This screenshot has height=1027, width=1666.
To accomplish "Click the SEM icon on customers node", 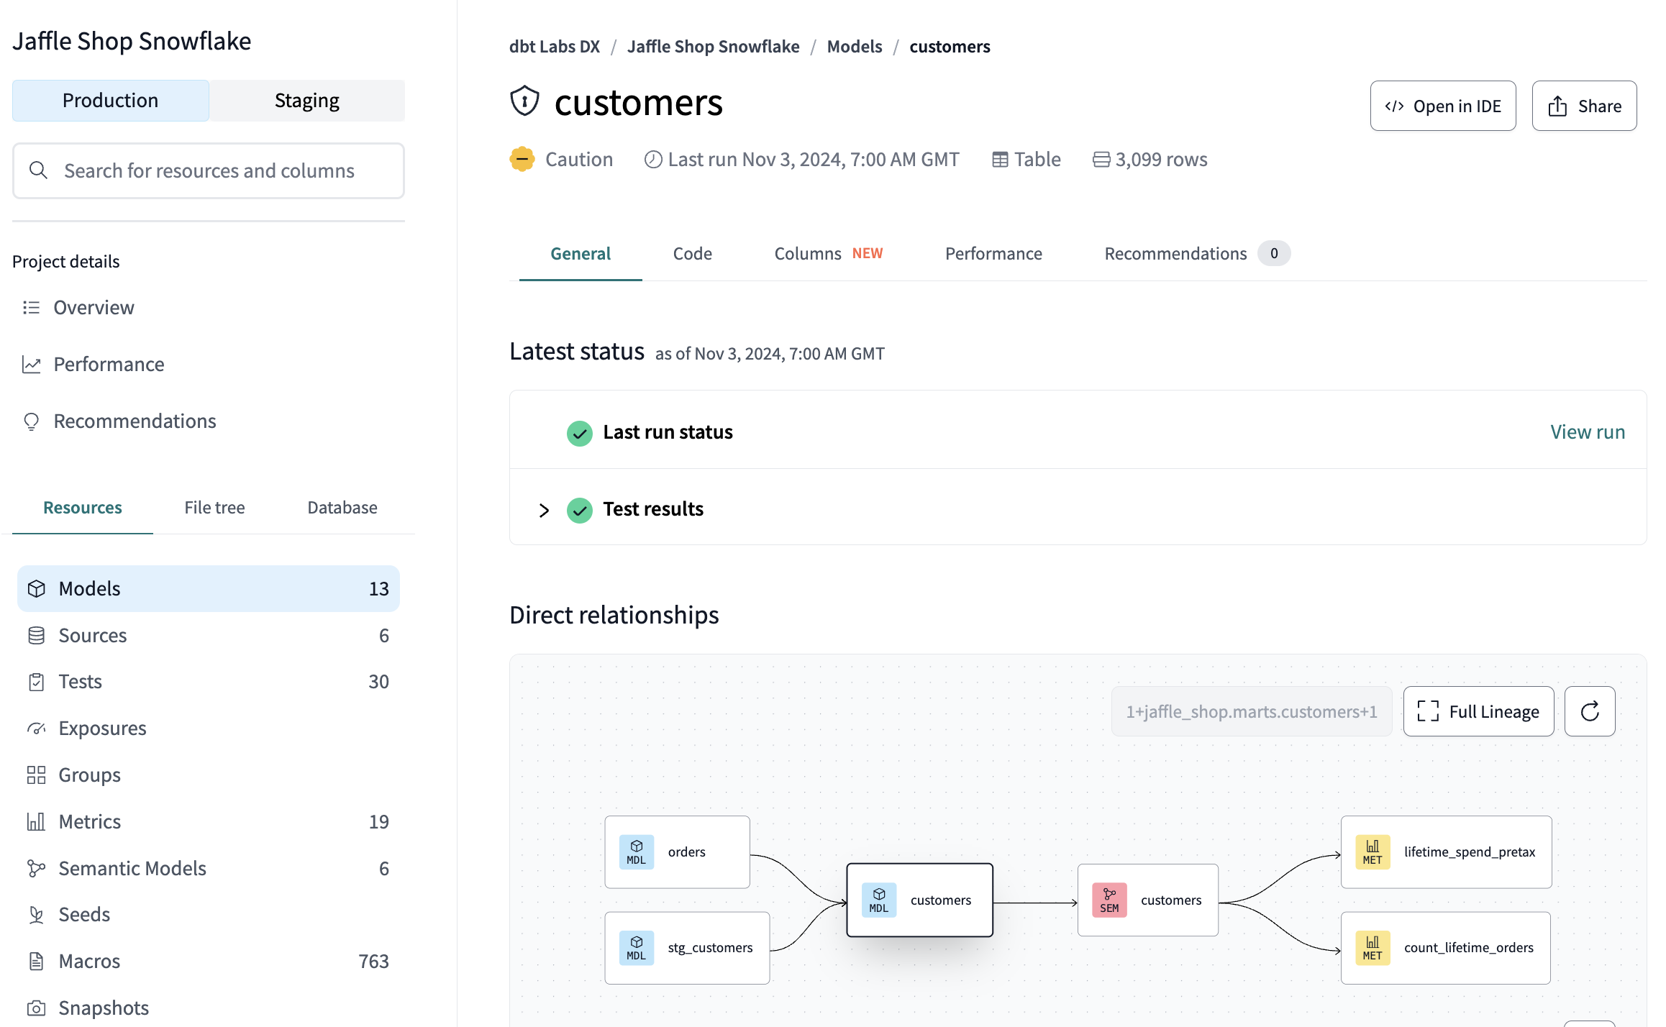I will pos(1109,901).
